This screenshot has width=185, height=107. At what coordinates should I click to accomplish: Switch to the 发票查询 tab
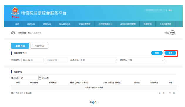point(39,46)
